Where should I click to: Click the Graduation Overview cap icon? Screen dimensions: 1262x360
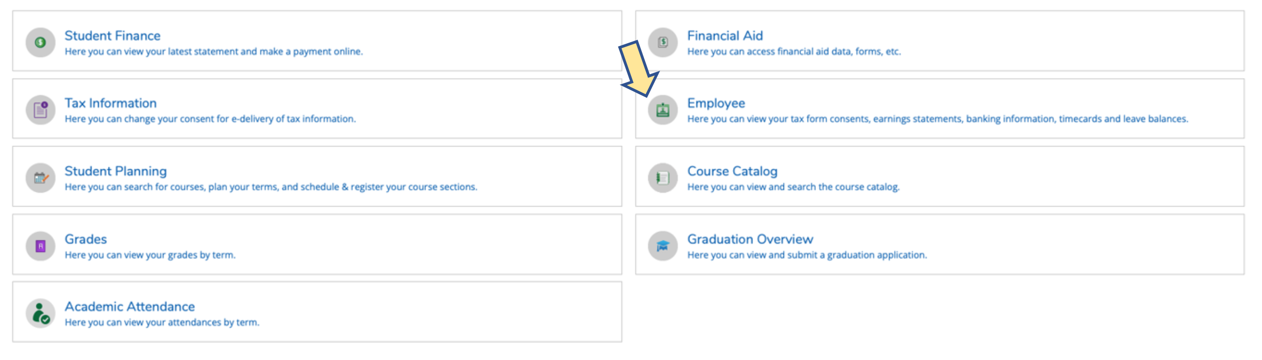coord(662,246)
